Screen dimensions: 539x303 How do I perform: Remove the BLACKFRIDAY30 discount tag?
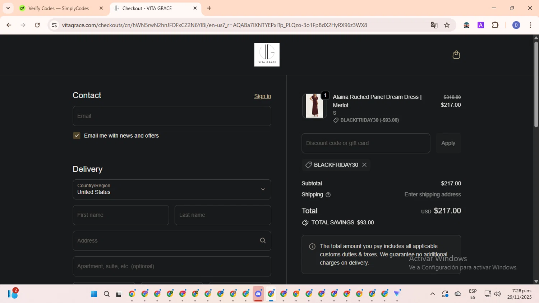[364, 165]
